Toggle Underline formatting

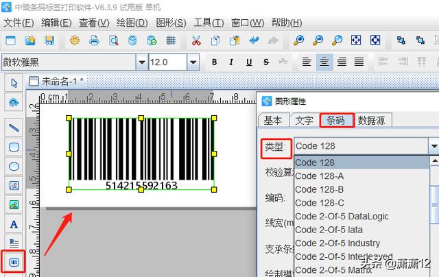[x=249, y=62]
